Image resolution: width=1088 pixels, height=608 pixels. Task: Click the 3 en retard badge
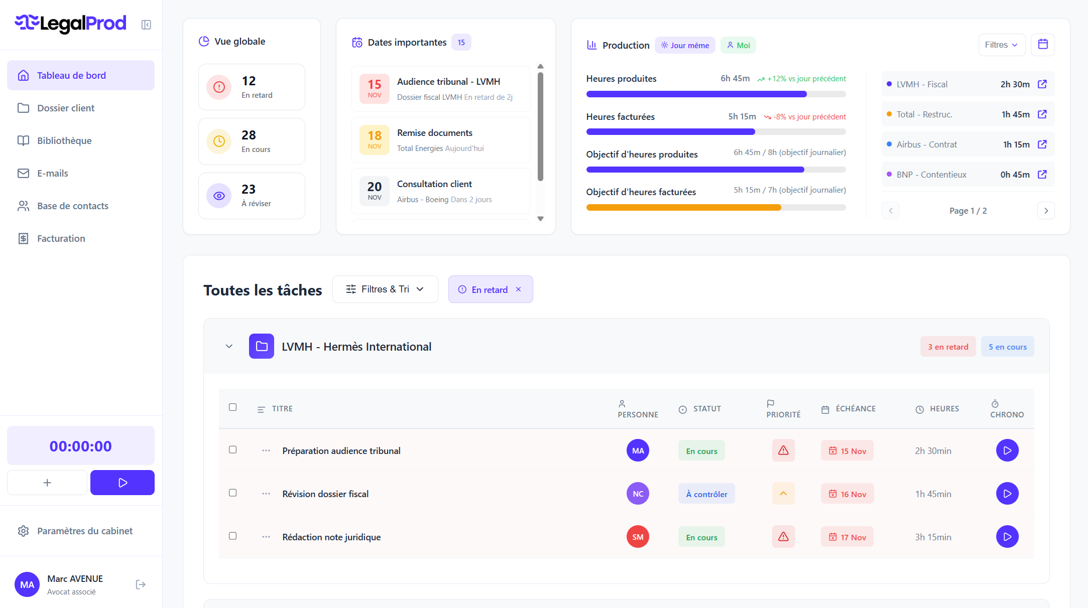coord(948,347)
